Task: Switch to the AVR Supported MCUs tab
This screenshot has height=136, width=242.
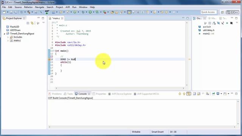Action: [146, 94]
